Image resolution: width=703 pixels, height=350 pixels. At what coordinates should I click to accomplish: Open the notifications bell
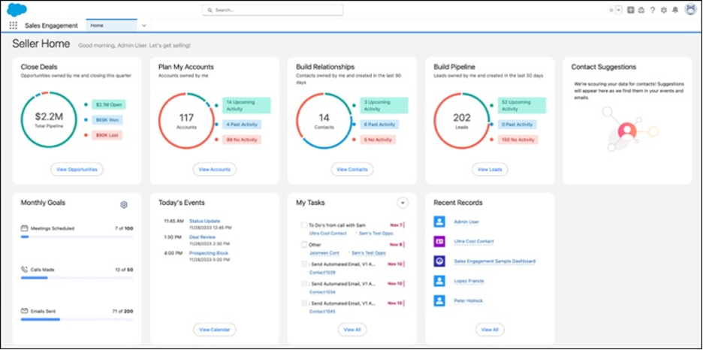pos(674,10)
